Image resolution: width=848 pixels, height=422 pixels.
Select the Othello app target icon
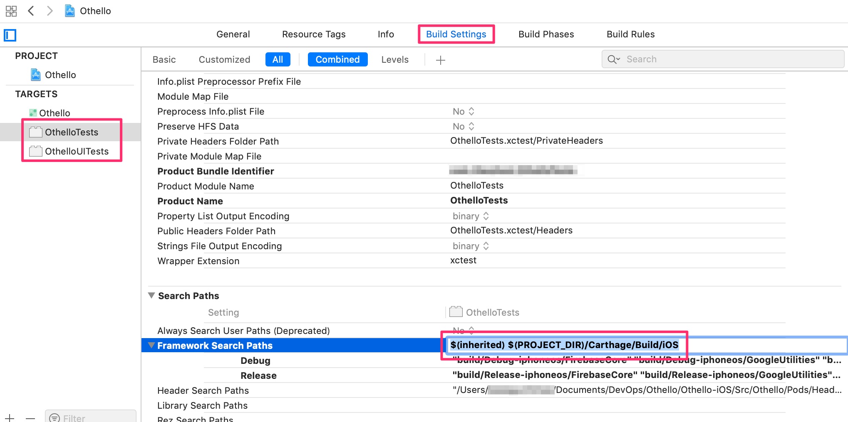(33, 113)
